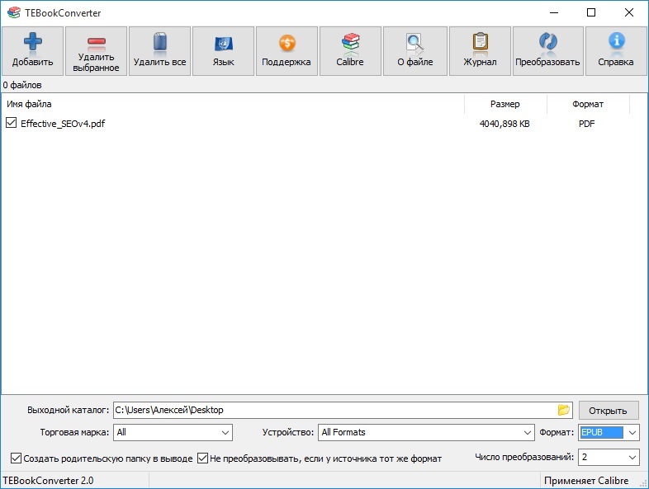The height and width of the screenshot is (489, 649).
Task: Click Удалить выбранное red minus icon
Action: (x=96, y=41)
